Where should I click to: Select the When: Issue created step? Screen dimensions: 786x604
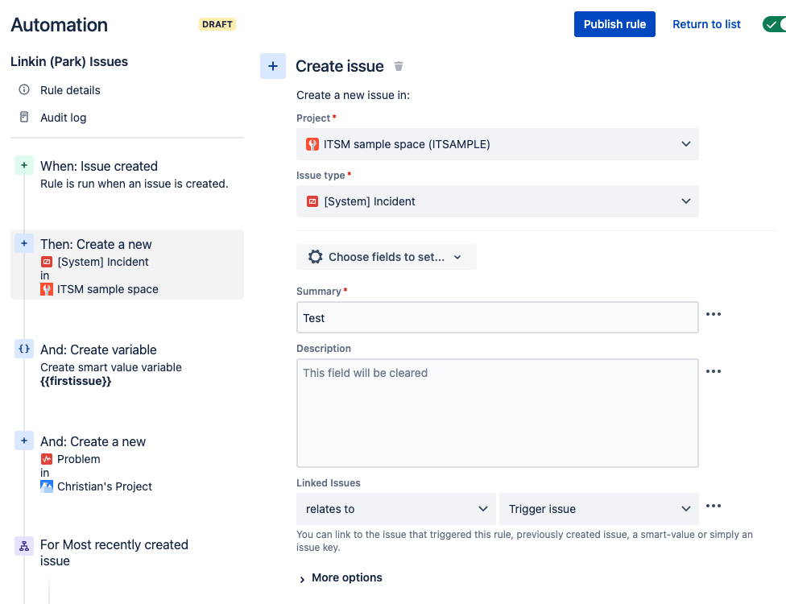(x=99, y=166)
